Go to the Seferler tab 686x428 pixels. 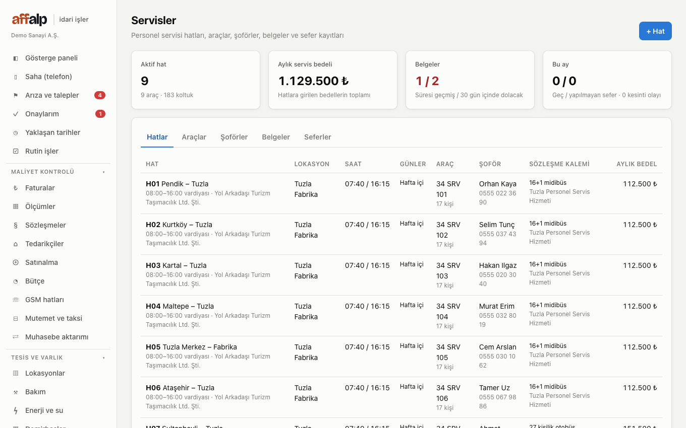tap(318, 137)
